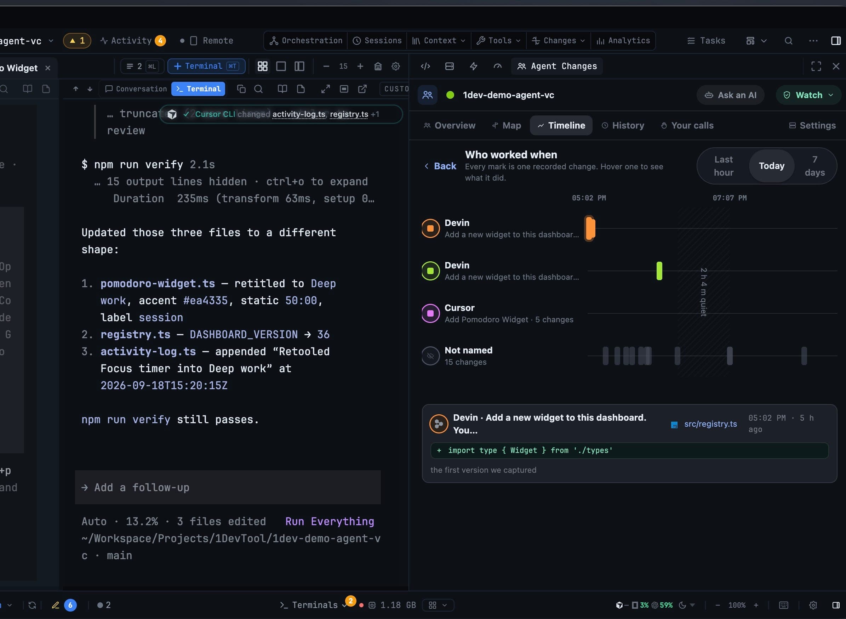Viewport: 846px width, 619px height.
Task: Click the people icon beside 1dev-demo-agent-vc
Action: pyautogui.click(x=427, y=95)
